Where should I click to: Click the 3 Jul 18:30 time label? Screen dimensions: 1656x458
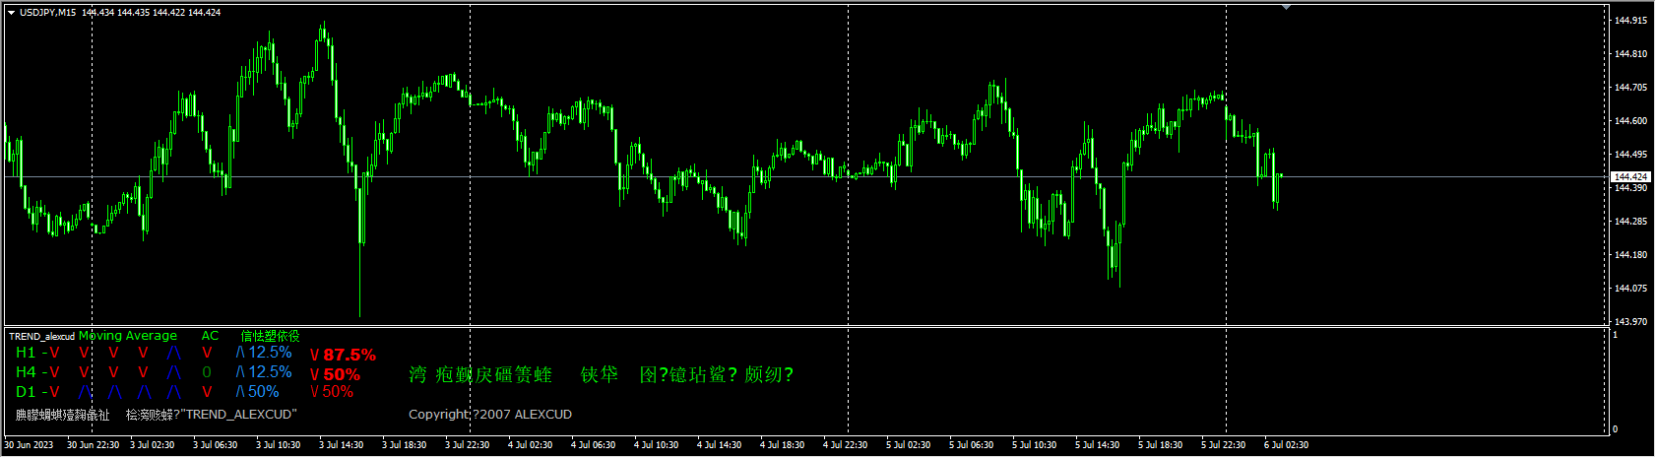404,445
